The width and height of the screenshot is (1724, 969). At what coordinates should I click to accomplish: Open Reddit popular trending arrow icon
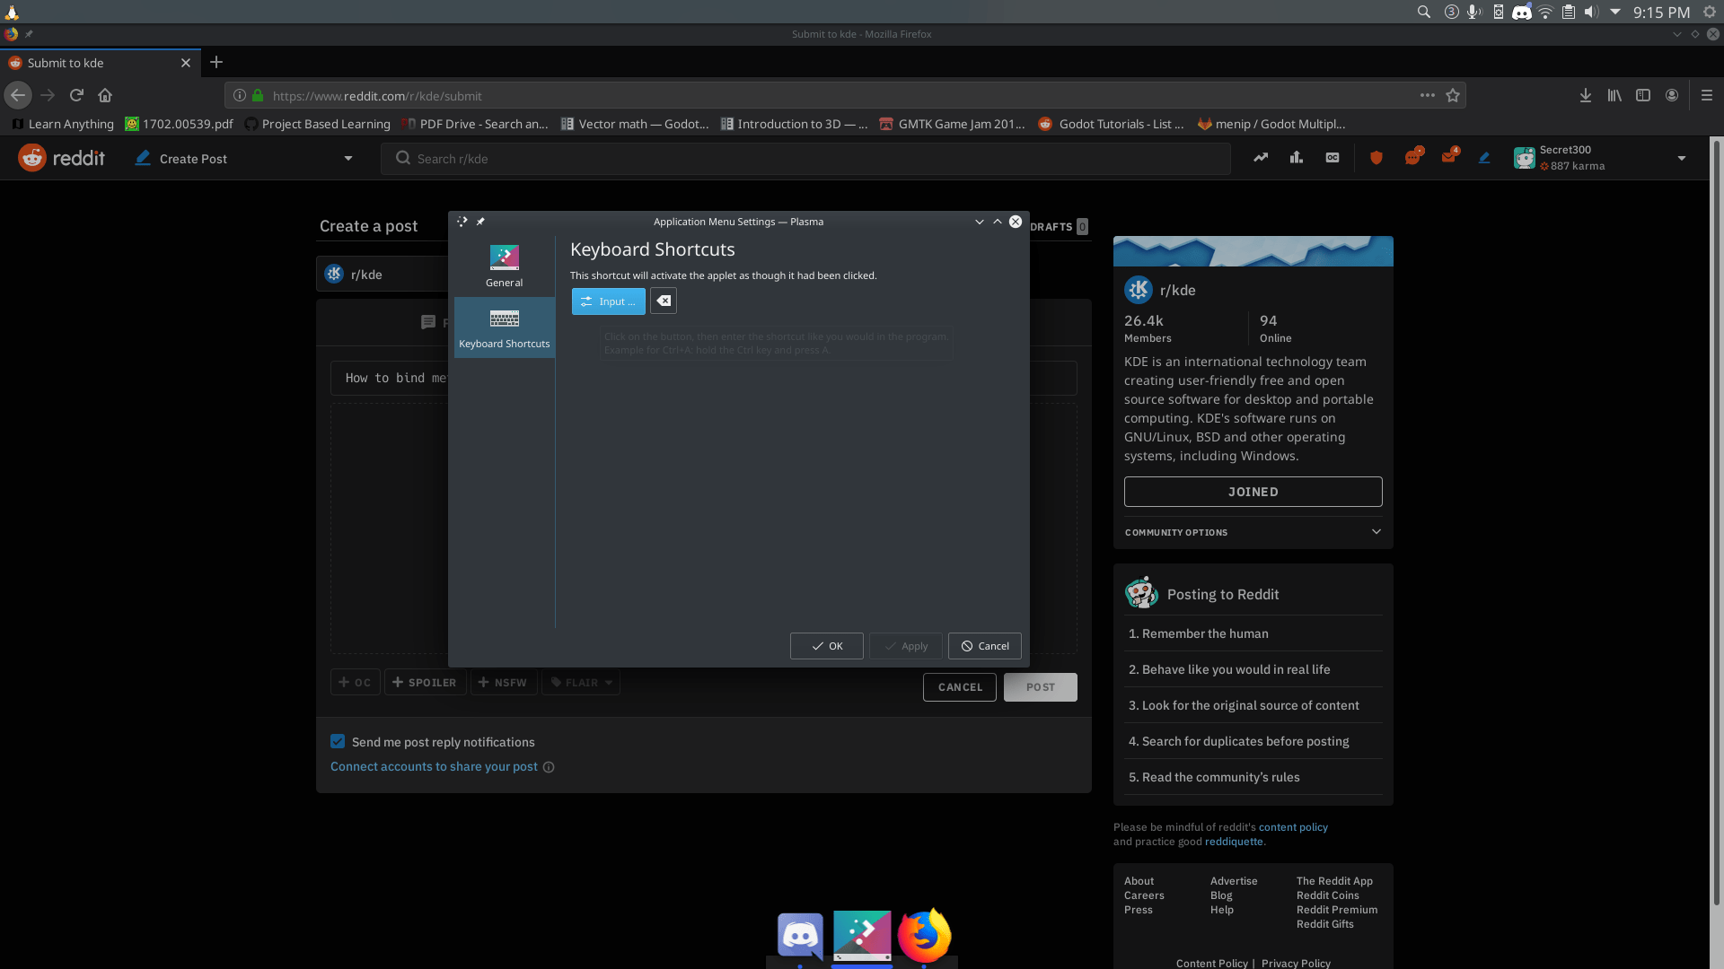click(x=1261, y=158)
